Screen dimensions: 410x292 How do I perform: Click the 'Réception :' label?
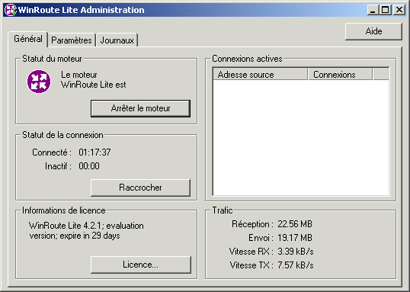tap(252, 224)
